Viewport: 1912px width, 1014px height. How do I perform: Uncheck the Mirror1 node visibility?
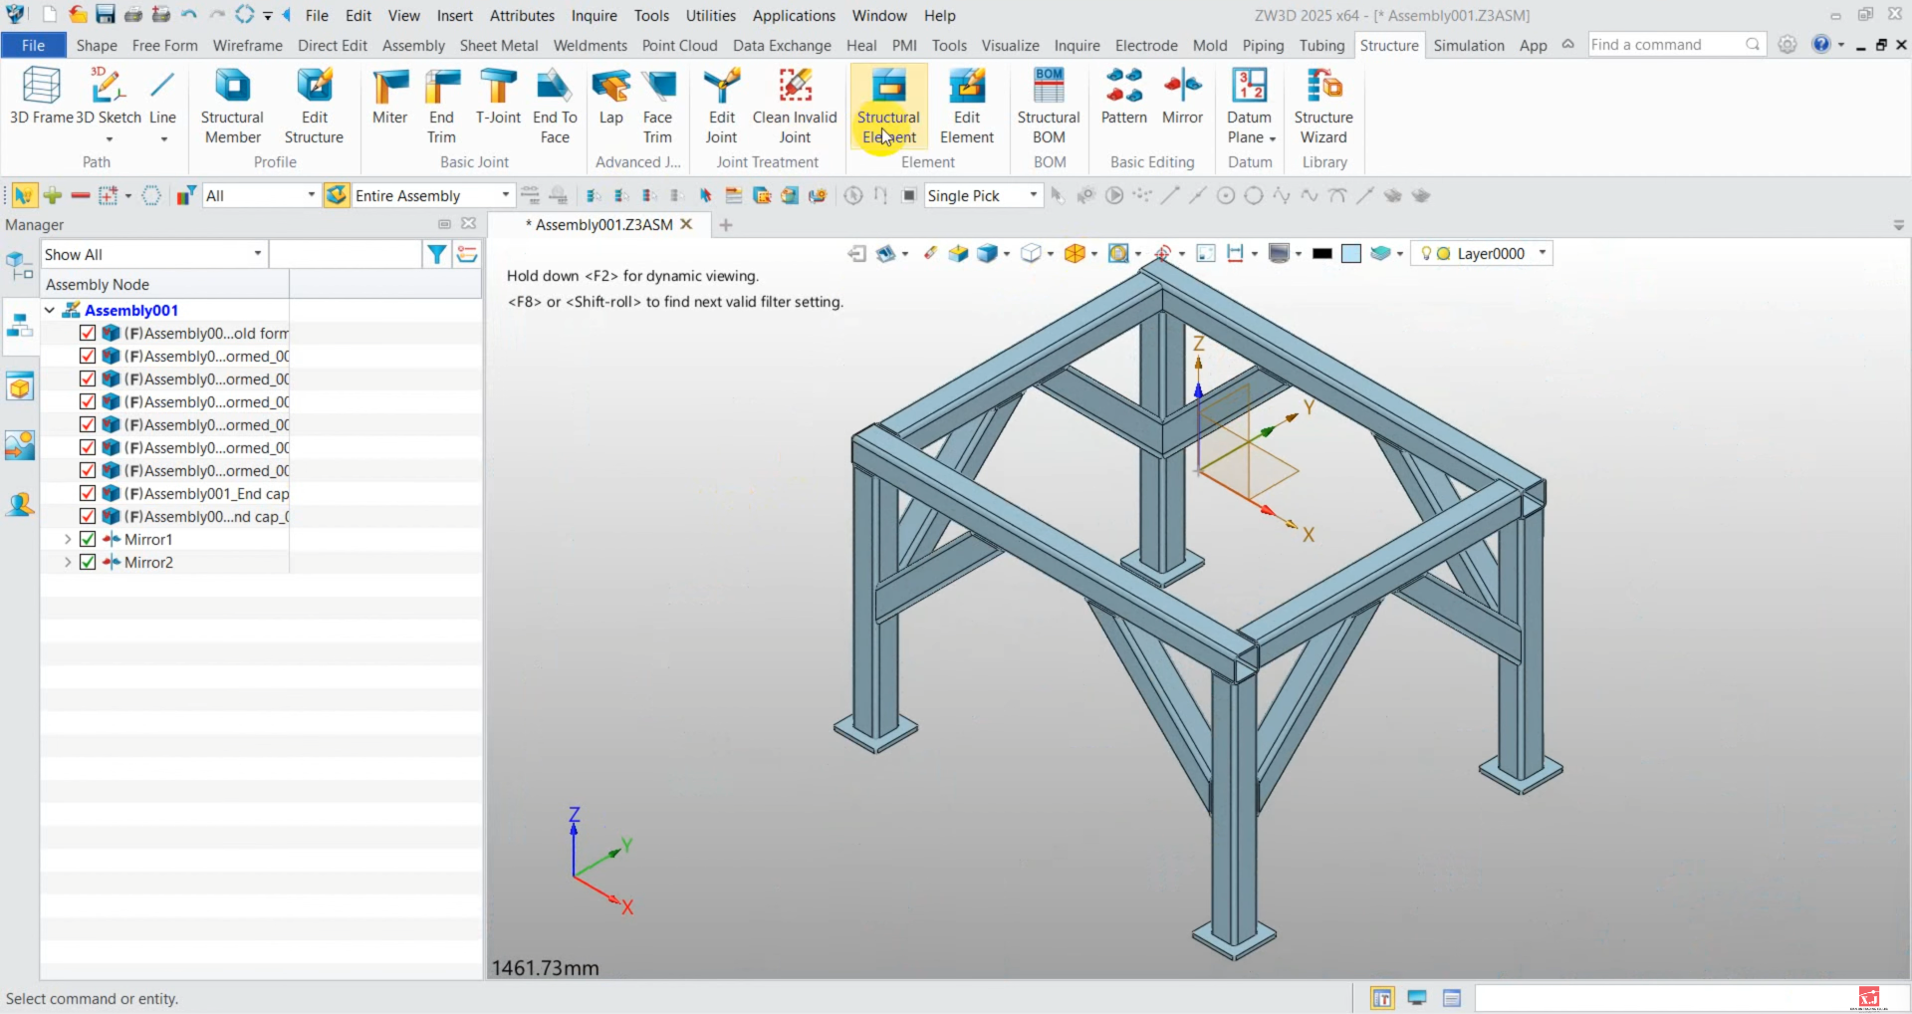[87, 539]
